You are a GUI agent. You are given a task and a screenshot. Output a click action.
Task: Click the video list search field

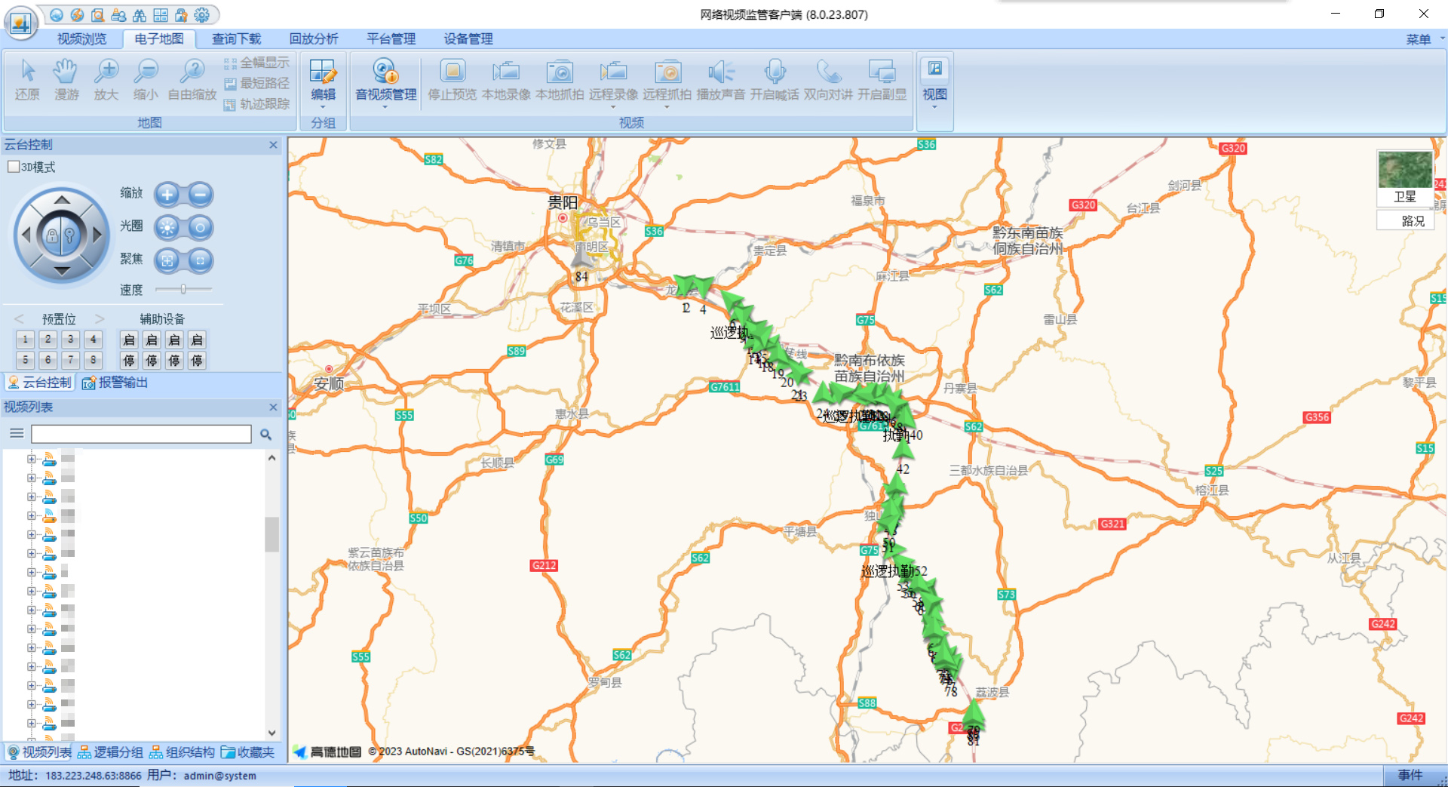tap(141, 434)
